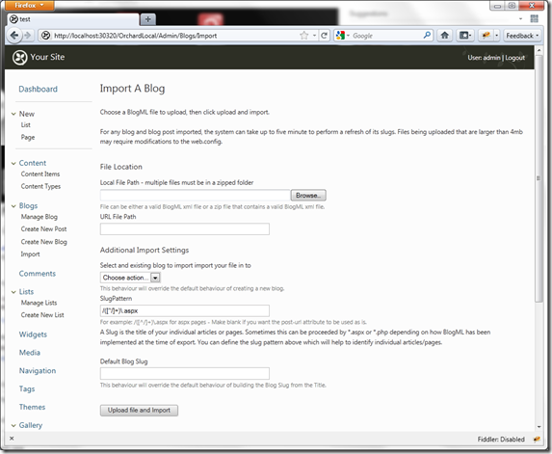Open the Firefox menu button
The width and height of the screenshot is (552, 454).
[30, 5]
